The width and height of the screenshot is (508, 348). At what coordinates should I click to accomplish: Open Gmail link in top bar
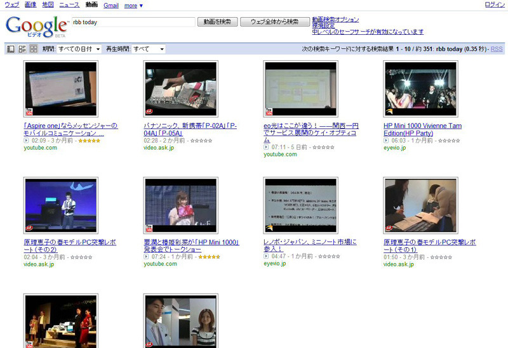[111, 6]
